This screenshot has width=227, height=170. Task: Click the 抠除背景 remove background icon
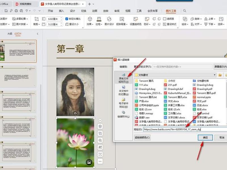122,19
